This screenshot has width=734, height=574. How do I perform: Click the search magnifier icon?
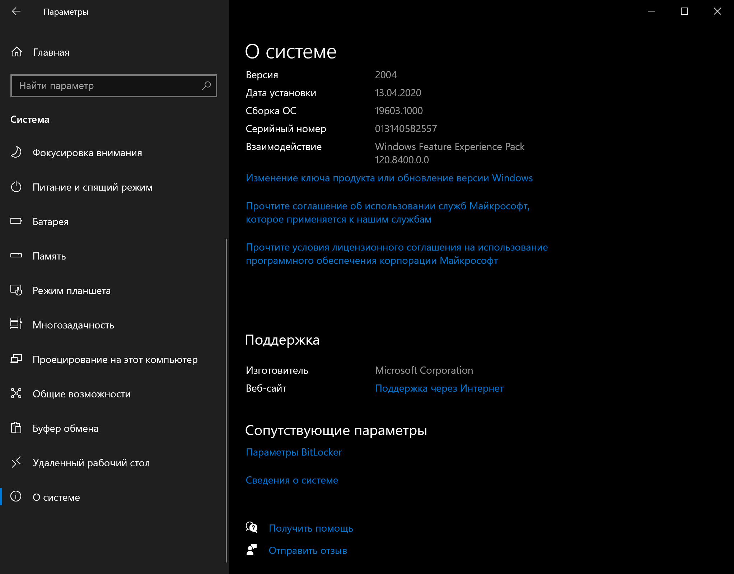pyautogui.click(x=206, y=85)
